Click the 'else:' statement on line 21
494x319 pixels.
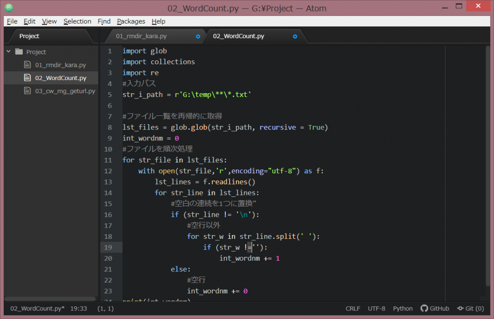pyautogui.click(x=180, y=269)
